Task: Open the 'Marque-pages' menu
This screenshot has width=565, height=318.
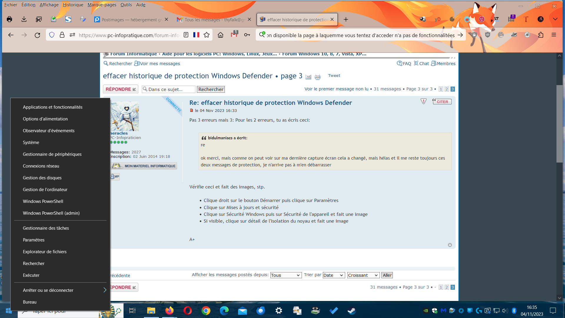Action: pyautogui.click(x=102, y=5)
